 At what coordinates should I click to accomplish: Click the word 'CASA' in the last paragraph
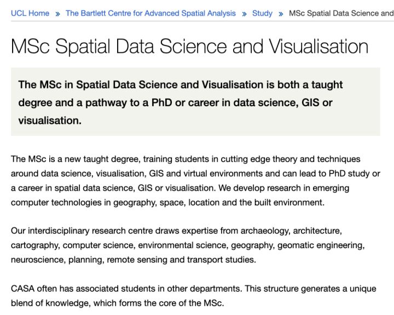tap(22, 289)
